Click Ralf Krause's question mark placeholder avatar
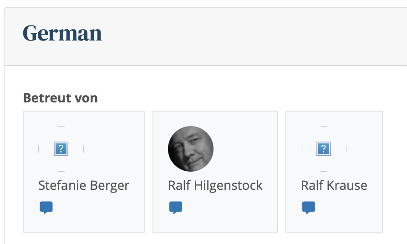 [324, 149]
